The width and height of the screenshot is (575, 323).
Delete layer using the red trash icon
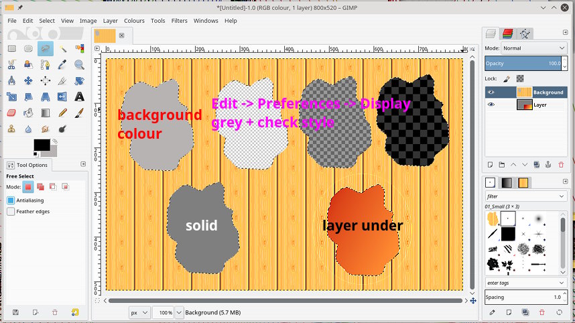tap(561, 164)
